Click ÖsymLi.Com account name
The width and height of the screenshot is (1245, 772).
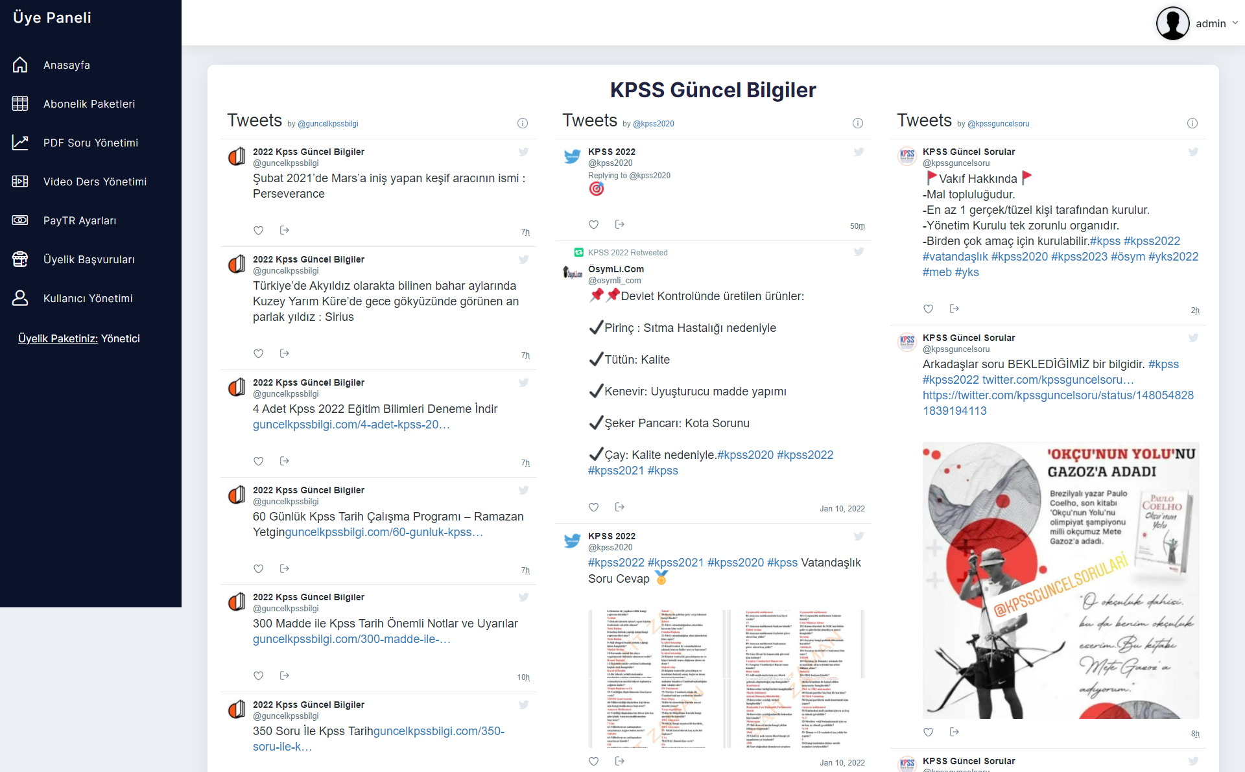coord(616,269)
